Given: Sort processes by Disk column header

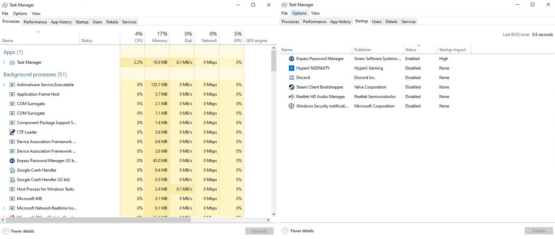Looking at the screenshot, I should 182,37.
